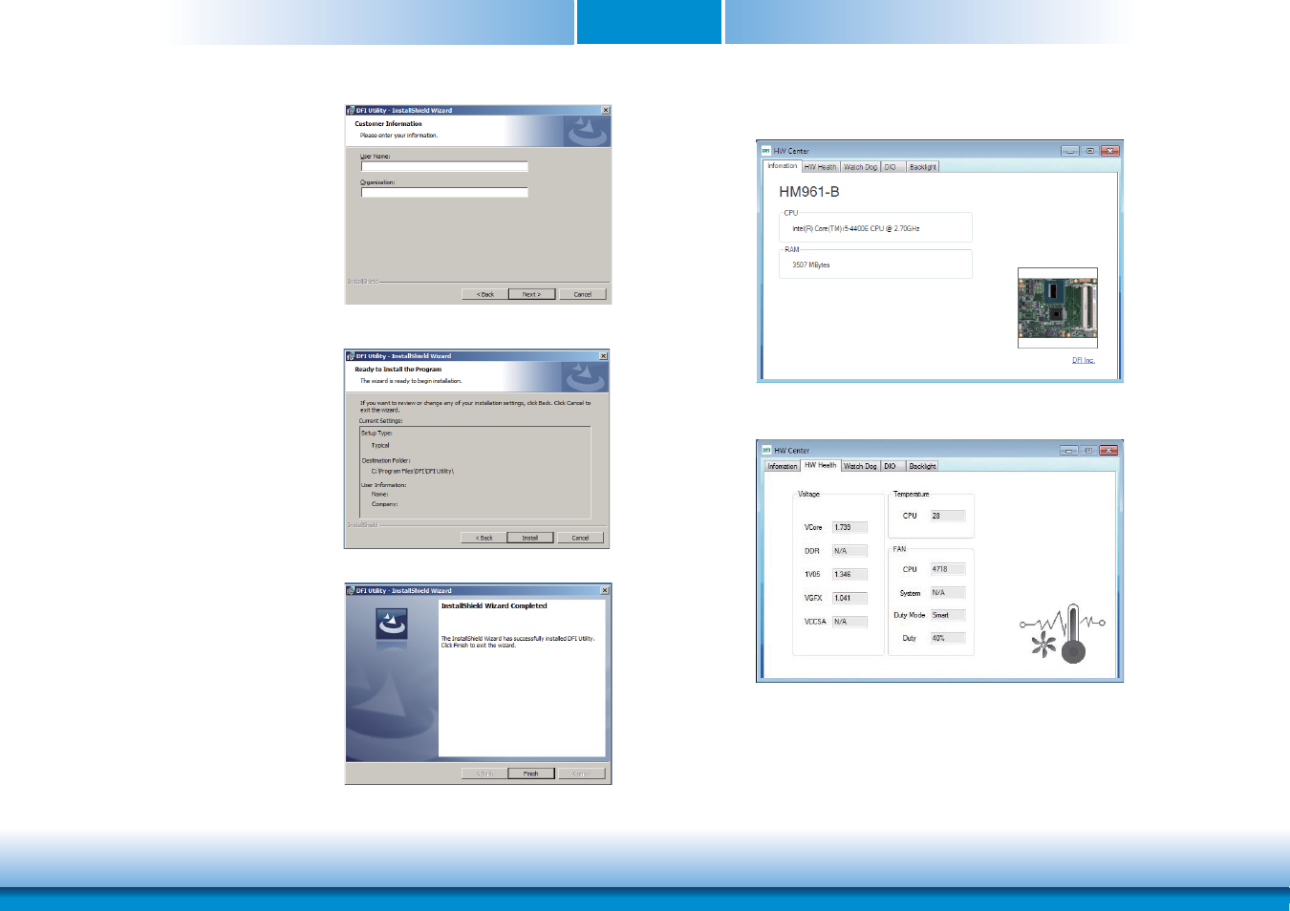Follow the DFI Inc. link

(x=1084, y=360)
